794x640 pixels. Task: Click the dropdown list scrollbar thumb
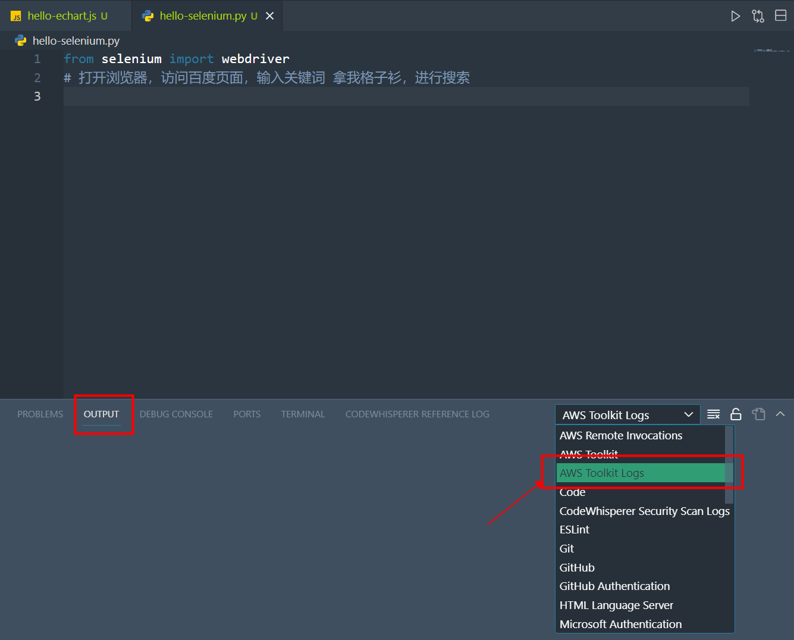729,464
